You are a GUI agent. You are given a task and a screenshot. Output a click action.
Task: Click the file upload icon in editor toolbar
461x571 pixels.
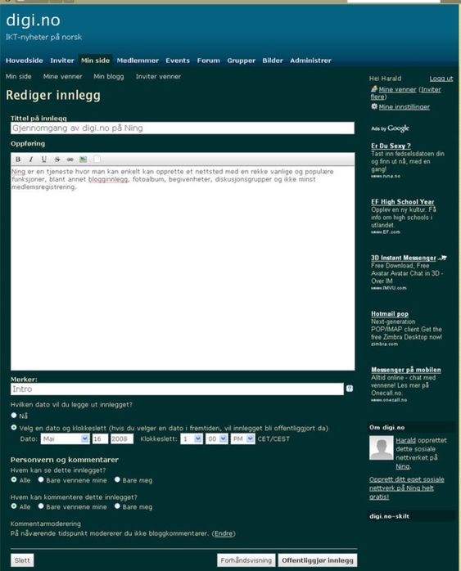coord(97,159)
